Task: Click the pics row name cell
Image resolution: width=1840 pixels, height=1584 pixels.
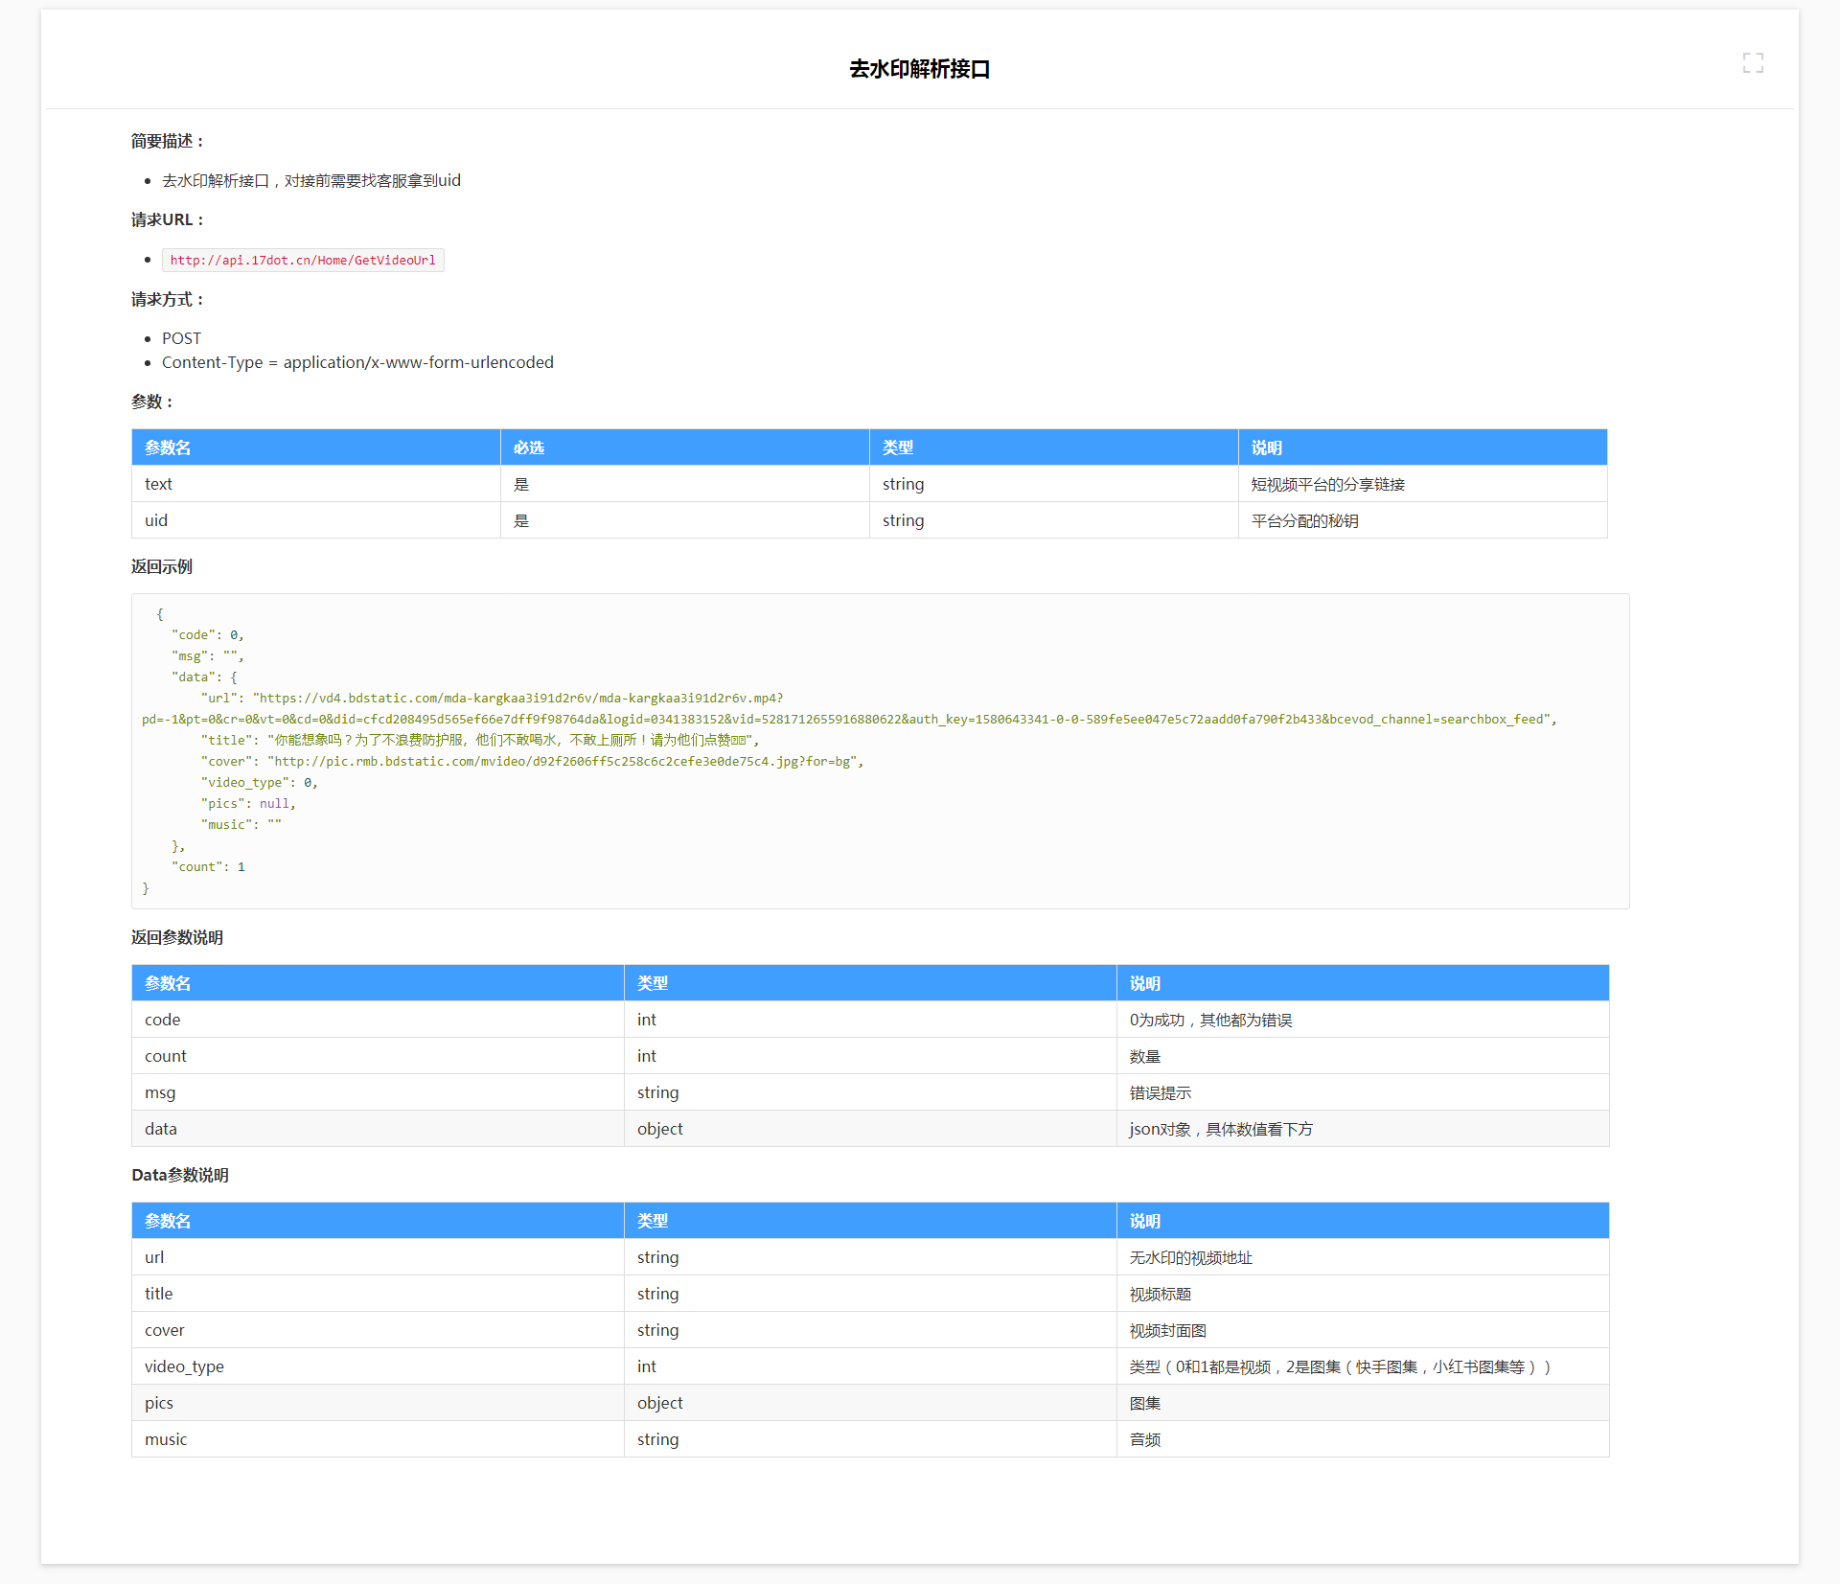Action: click(x=378, y=1403)
